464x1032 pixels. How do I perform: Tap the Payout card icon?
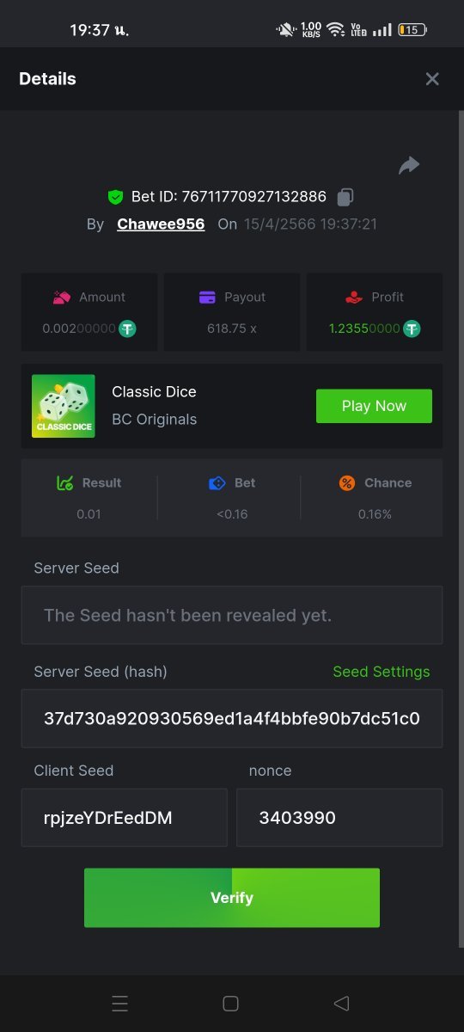[207, 298]
